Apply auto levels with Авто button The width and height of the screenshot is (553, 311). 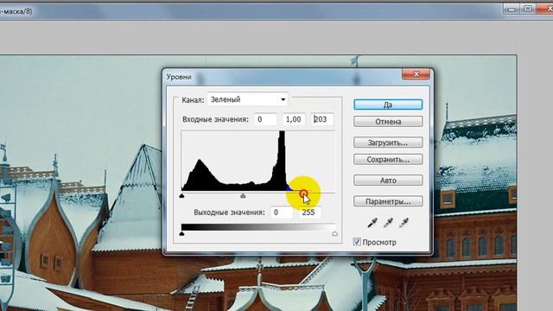click(x=388, y=181)
